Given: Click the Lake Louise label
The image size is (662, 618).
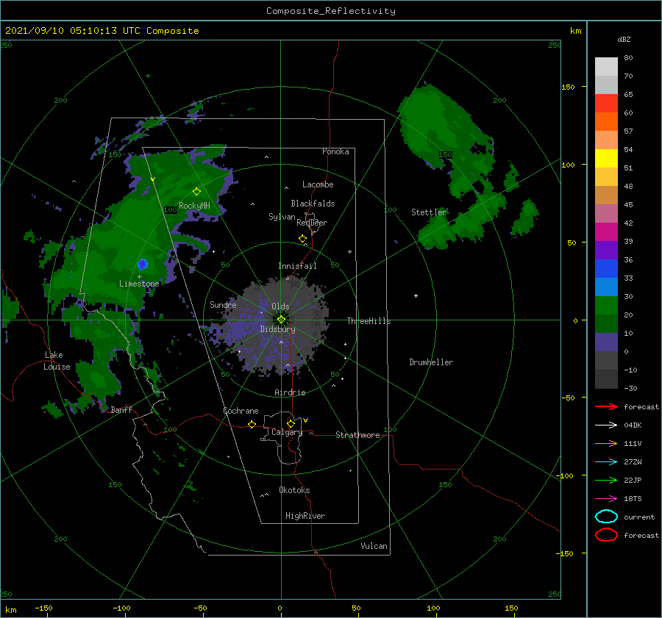Looking at the screenshot, I should coord(57,361).
